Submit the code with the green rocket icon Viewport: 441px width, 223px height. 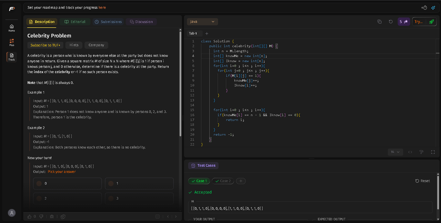point(431,22)
